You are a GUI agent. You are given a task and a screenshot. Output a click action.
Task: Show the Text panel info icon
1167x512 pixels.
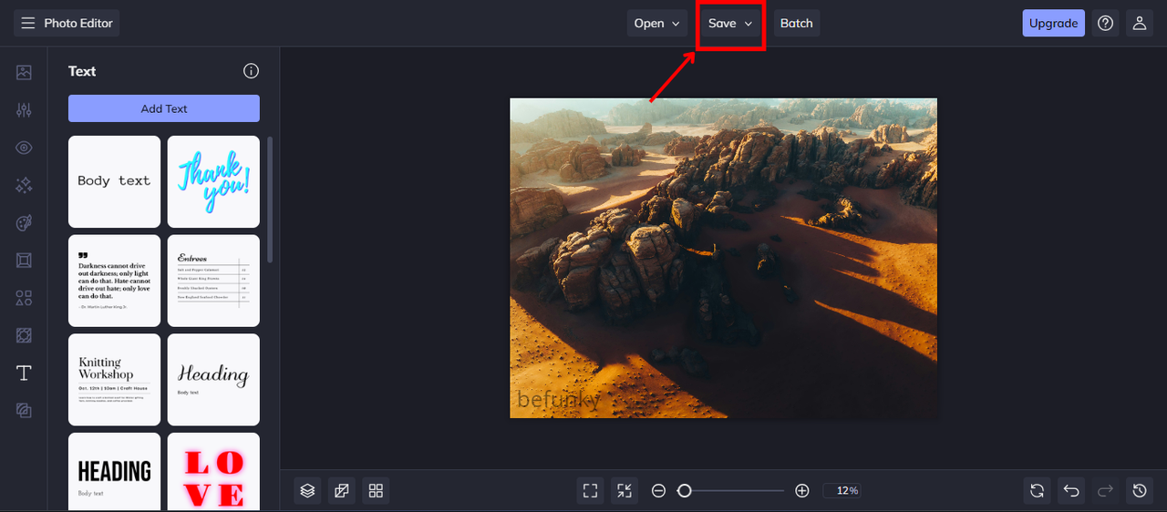tap(252, 71)
